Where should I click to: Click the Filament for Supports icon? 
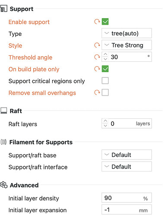pyautogui.click(x=3, y=142)
